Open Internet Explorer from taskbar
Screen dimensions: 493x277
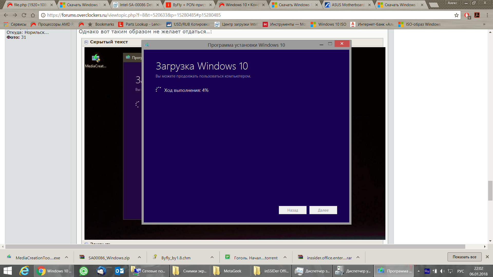click(24, 271)
